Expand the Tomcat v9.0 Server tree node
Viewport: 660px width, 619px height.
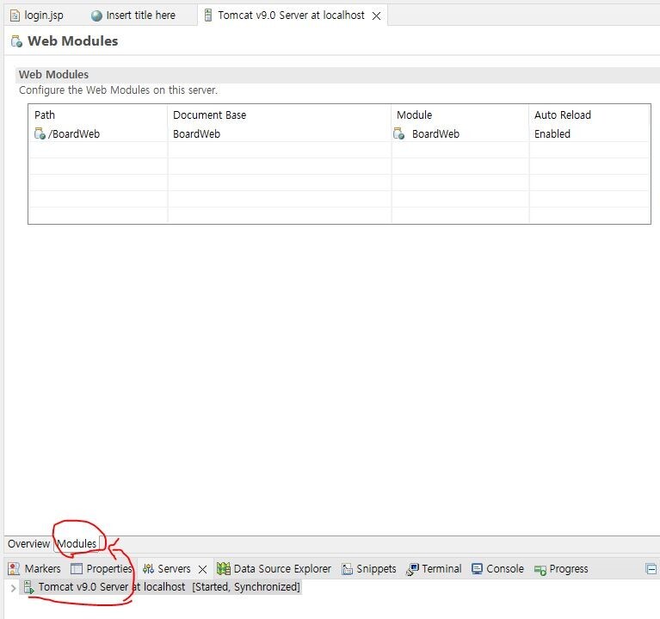14,588
